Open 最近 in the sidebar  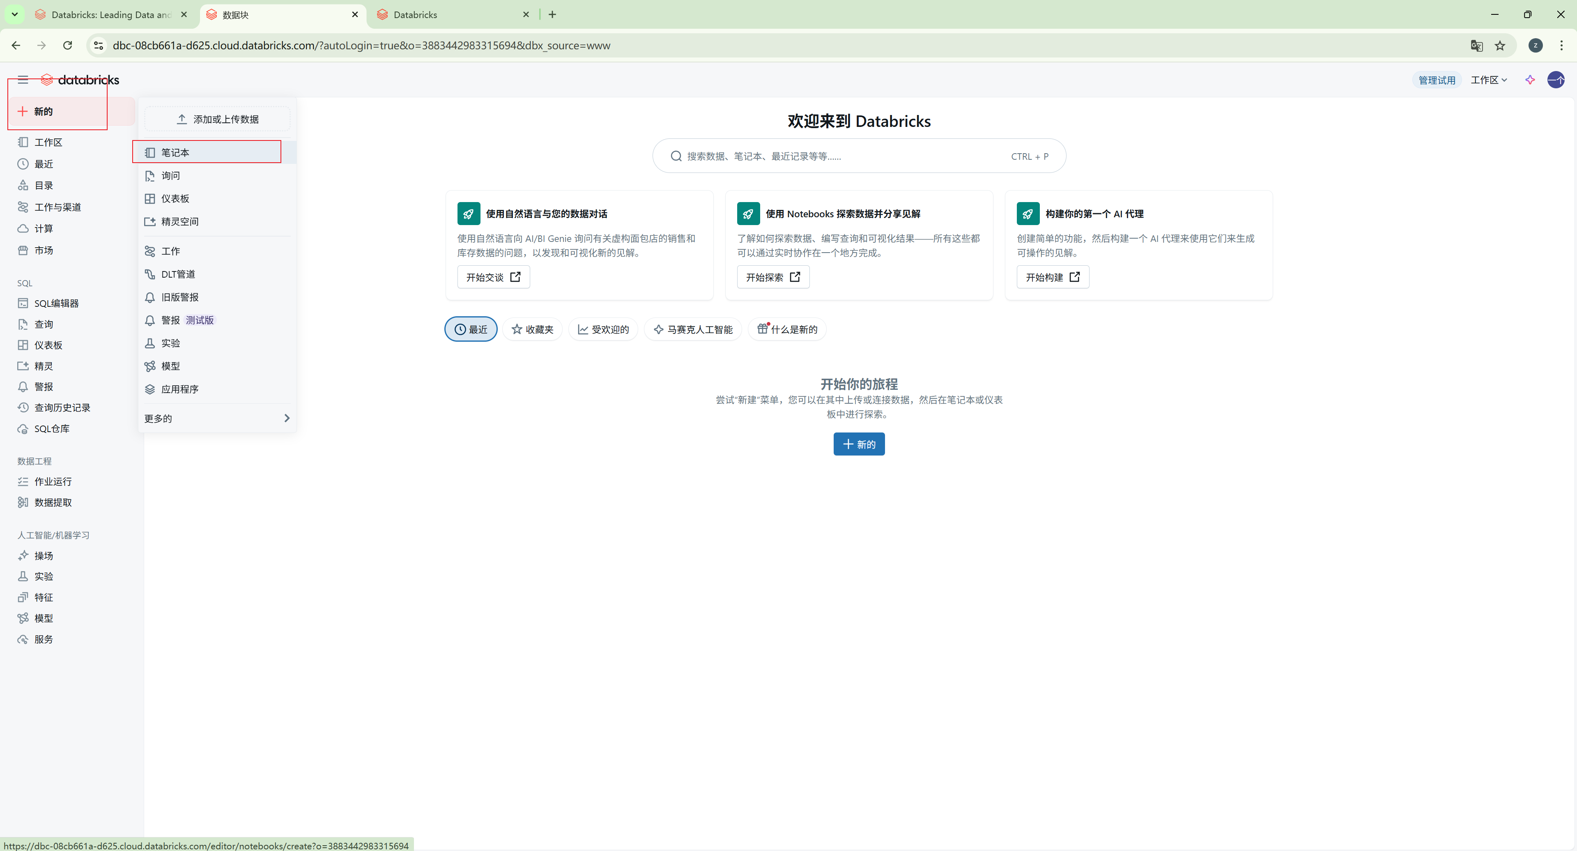tap(71, 164)
